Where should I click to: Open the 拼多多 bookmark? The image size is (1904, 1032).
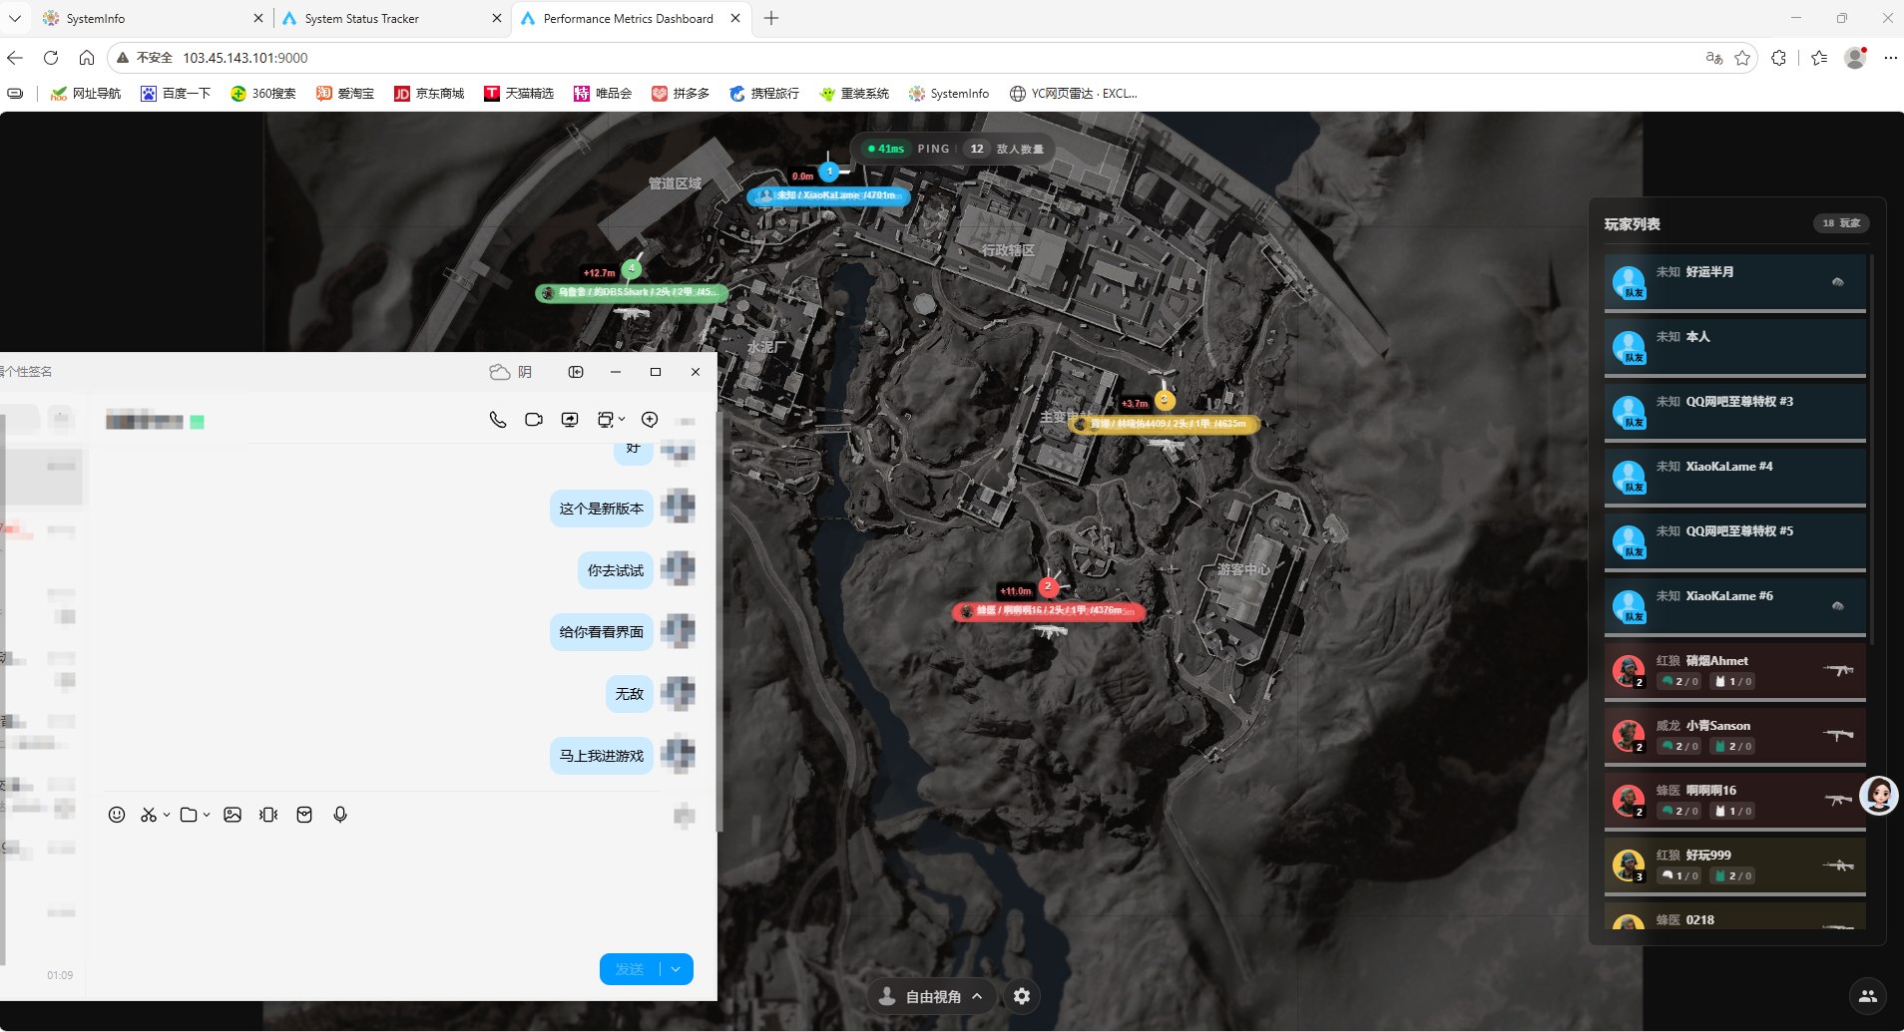(680, 94)
